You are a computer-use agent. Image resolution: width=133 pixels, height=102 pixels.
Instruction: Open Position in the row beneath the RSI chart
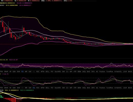(102, 72)
